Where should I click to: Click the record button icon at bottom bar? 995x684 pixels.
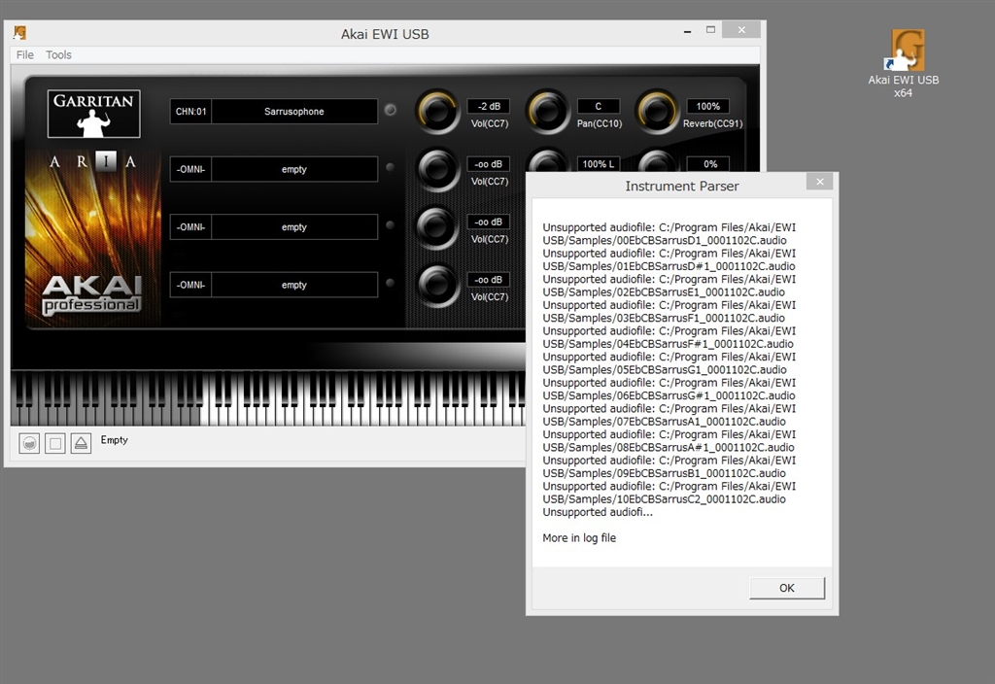point(29,443)
